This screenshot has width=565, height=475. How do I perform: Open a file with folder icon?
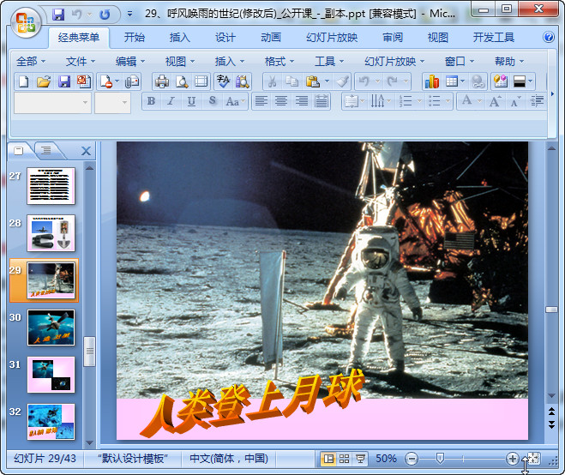[44, 81]
